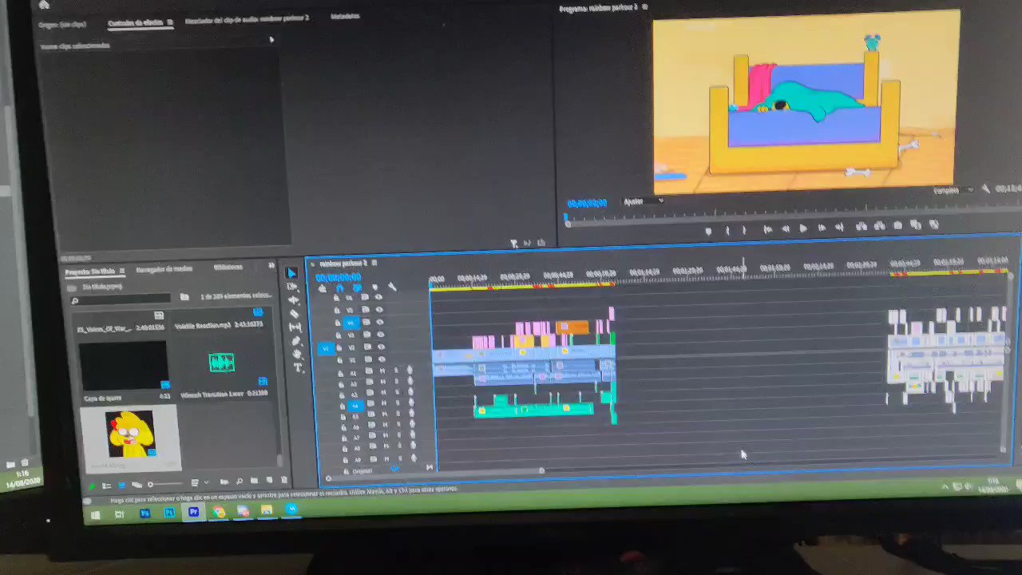Hide track V2 with eye icon
Image resolution: width=1022 pixels, height=575 pixels.
click(381, 347)
